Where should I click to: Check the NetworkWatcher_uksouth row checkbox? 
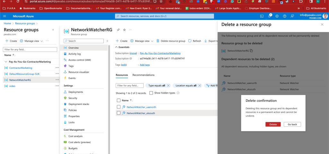click(119, 113)
